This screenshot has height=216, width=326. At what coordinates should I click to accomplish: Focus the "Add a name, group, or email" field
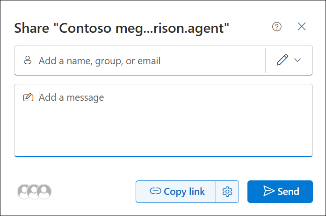140,60
